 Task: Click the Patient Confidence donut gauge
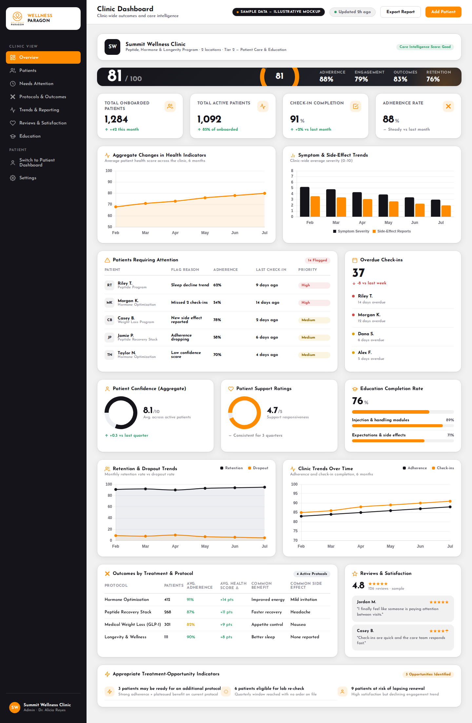pos(121,413)
